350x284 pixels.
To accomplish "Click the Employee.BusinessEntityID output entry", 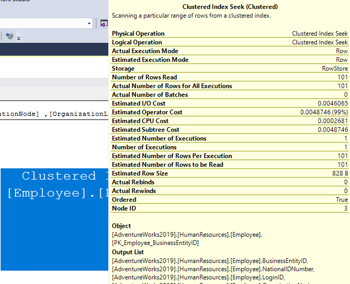I will [210, 261].
